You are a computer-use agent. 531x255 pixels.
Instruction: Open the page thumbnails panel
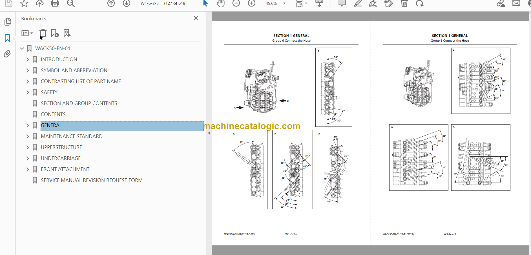[8, 22]
